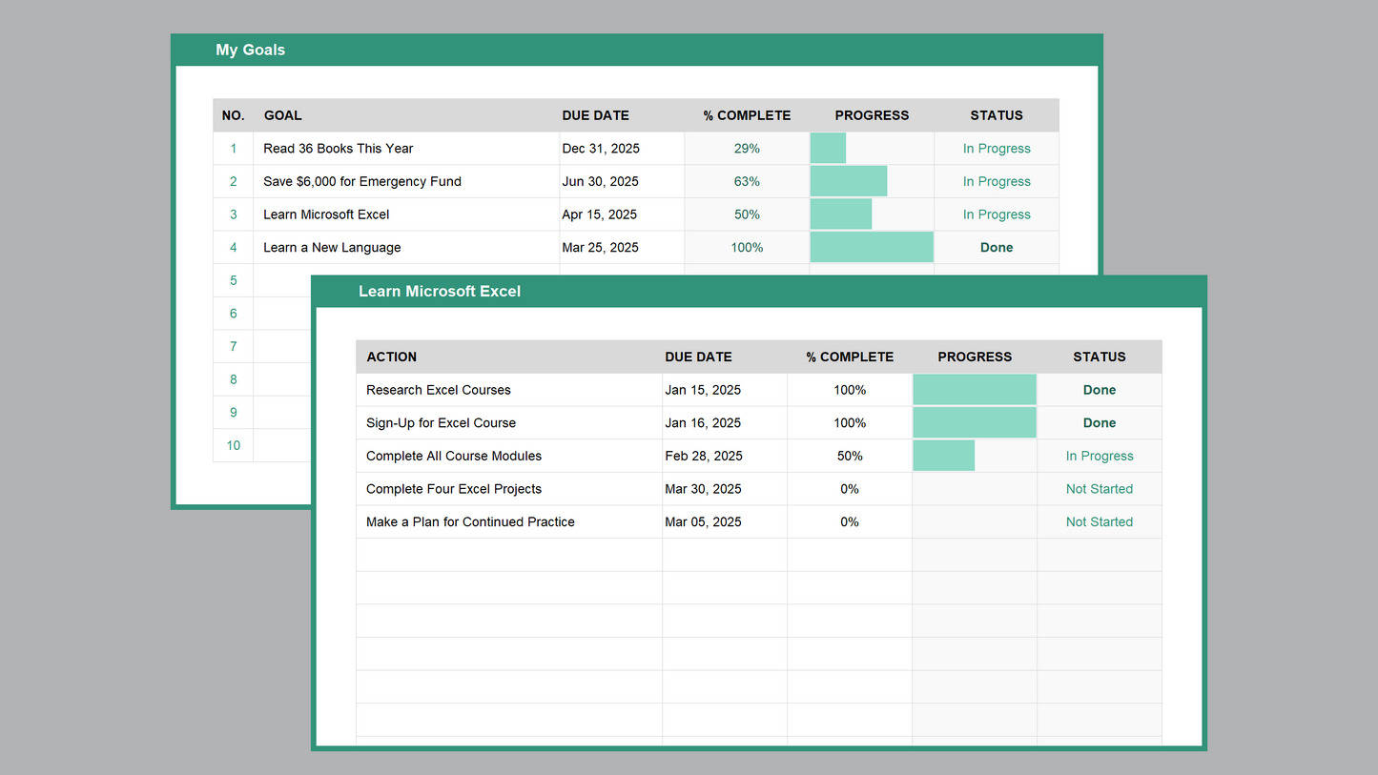Select 'Save $6,000 for Emergency Fund' goal cell

pyautogui.click(x=362, y=182)
